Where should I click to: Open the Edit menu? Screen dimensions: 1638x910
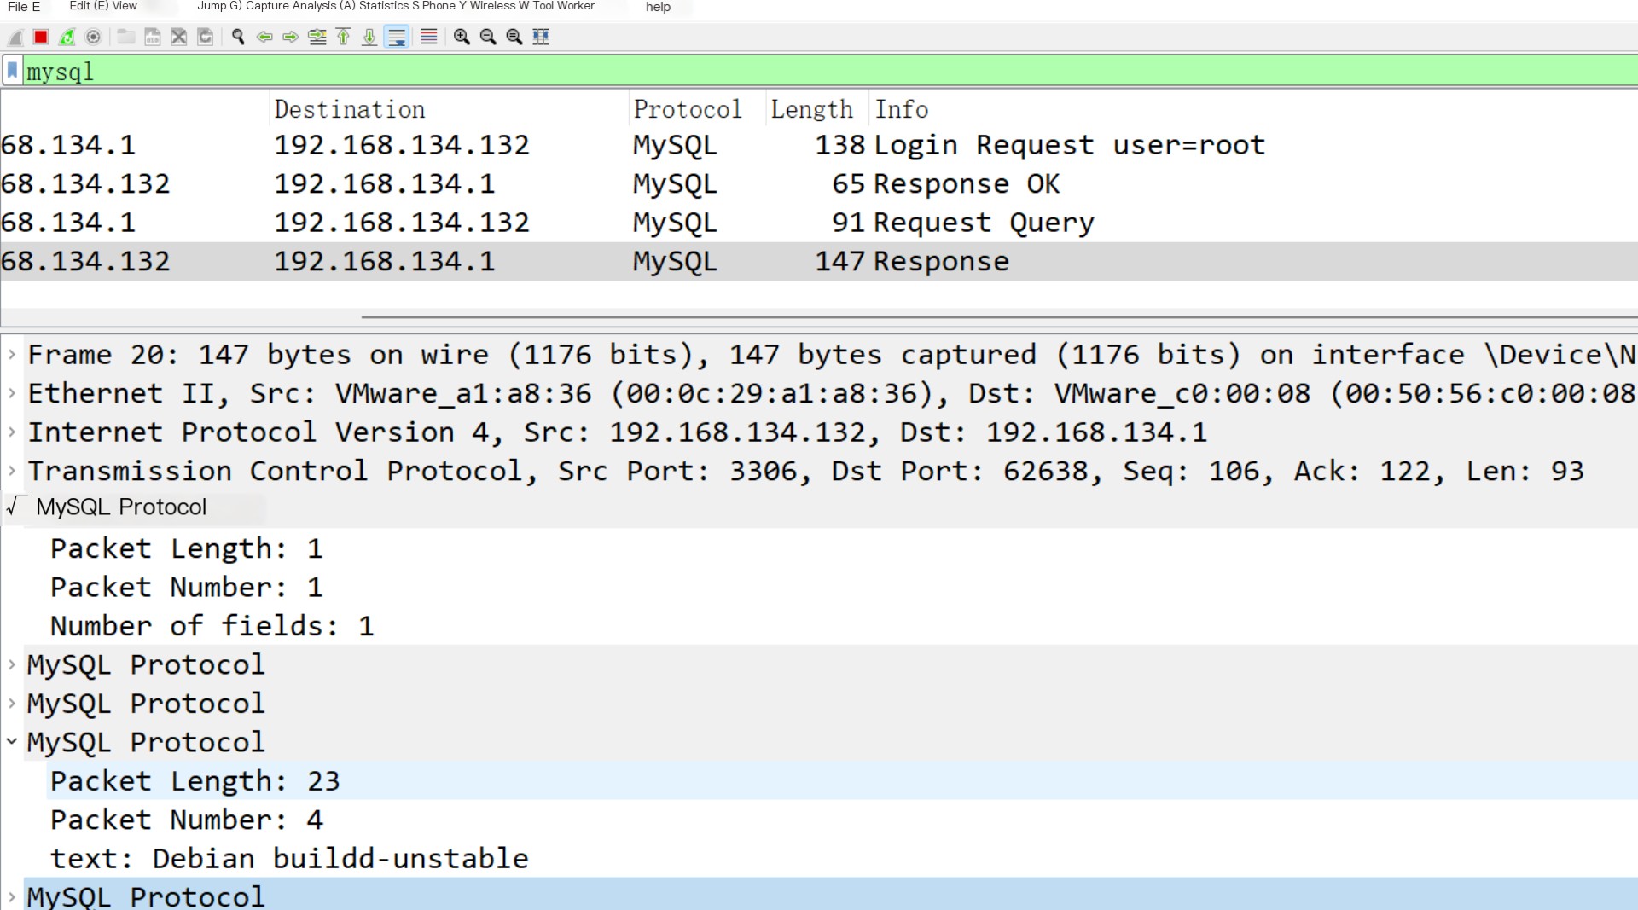tap(89, 6)
